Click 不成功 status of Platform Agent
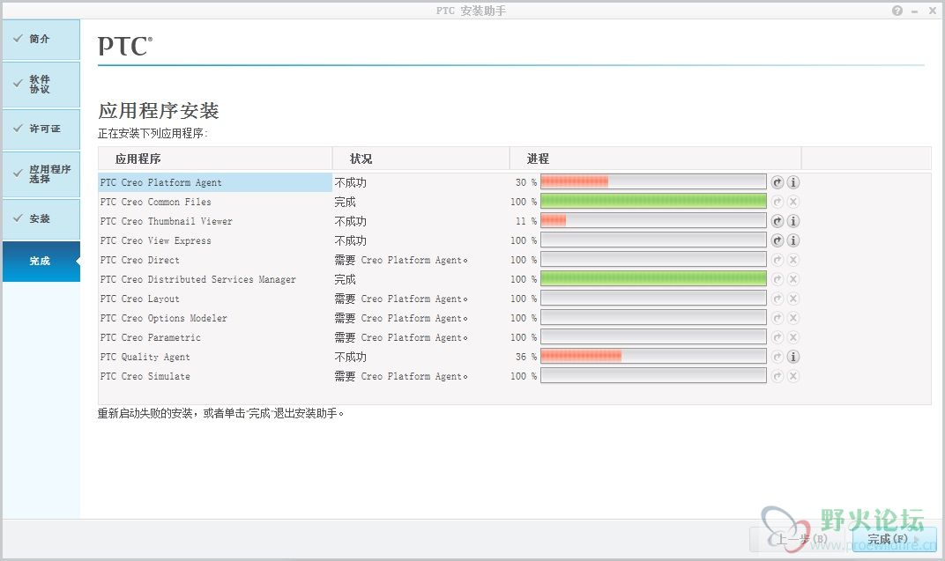Screen dimensions: 945x561 point(350,182)
